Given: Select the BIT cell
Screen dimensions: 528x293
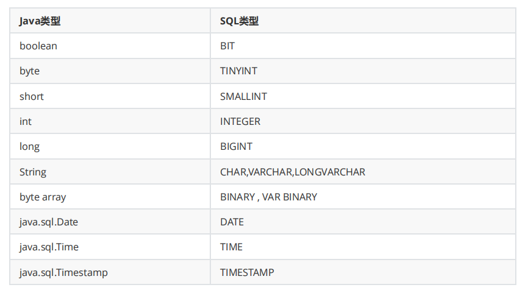Looking at the screenshot, I should point(227,46).
